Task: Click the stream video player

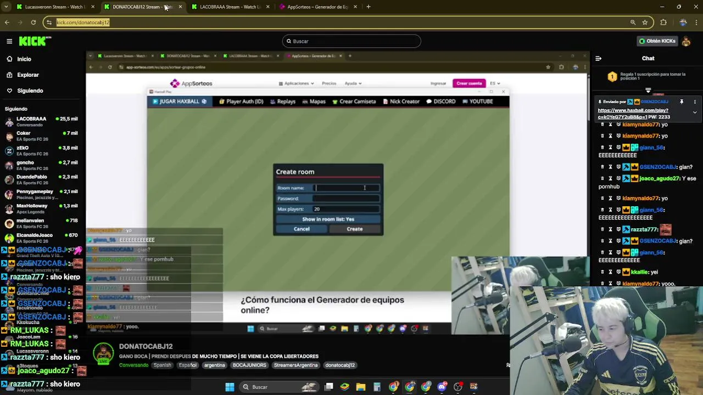Action: tap(337, 192)
